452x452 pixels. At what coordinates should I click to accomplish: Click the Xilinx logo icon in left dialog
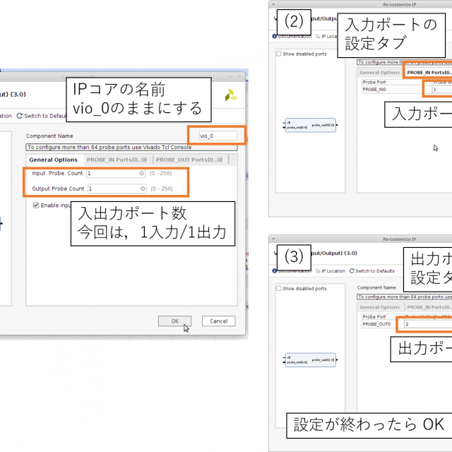point(231,95)
